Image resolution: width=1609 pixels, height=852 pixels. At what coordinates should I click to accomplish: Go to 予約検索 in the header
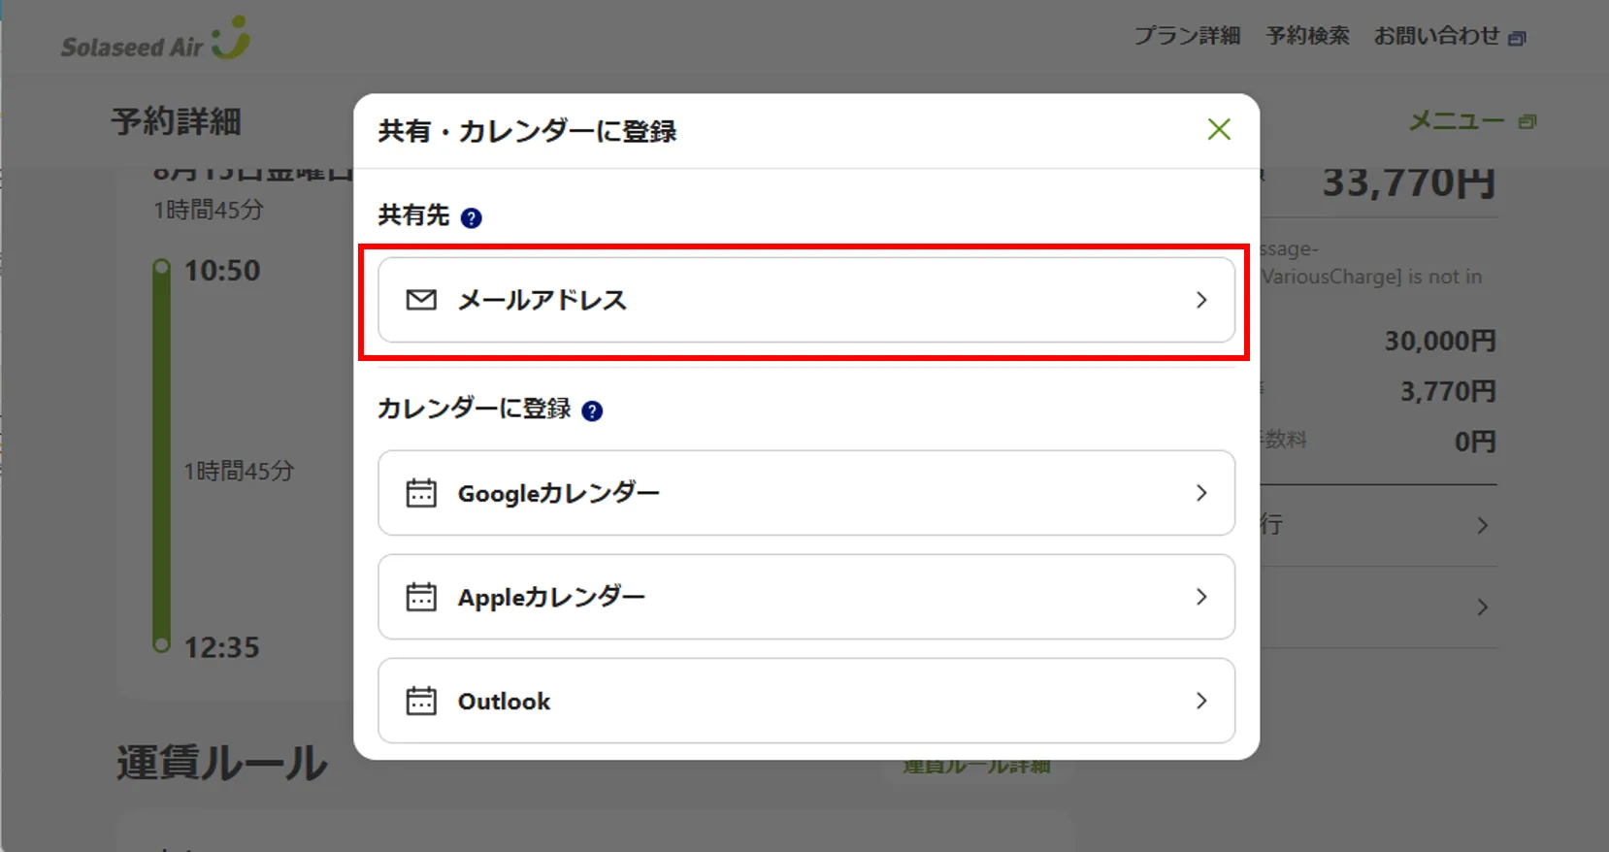(x=1307, y=36)
